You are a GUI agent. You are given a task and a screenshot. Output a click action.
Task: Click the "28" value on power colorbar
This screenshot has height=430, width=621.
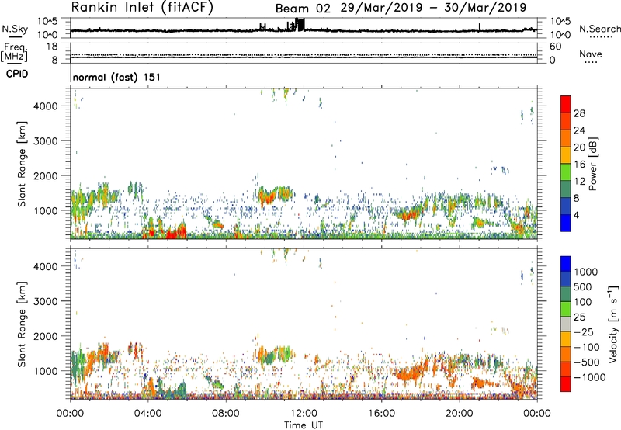(579, 113)
